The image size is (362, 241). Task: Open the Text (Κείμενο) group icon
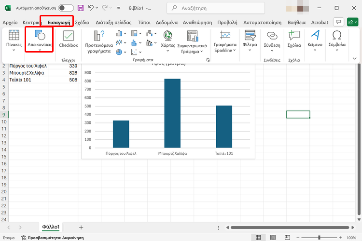point(315,40)
